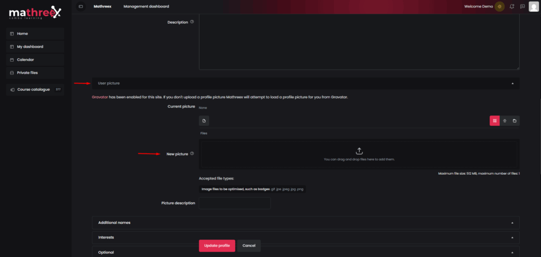Open the user avatar menu
Screen dimensions: 541x257
coord(534,6)
